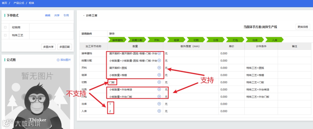Click plus icon in 接单建档 quantity cell
This screenshot has height=129, width=313.
click(x=159, y=53)
